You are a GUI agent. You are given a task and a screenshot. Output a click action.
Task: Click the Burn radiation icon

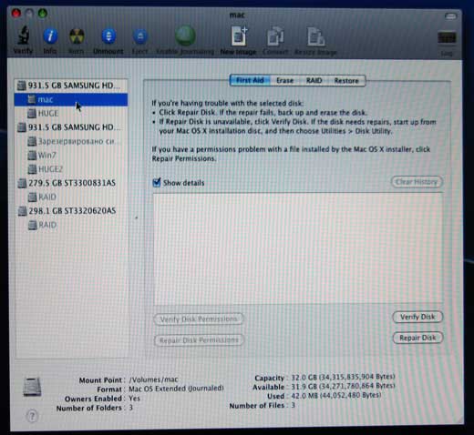(x=77, y=36)
